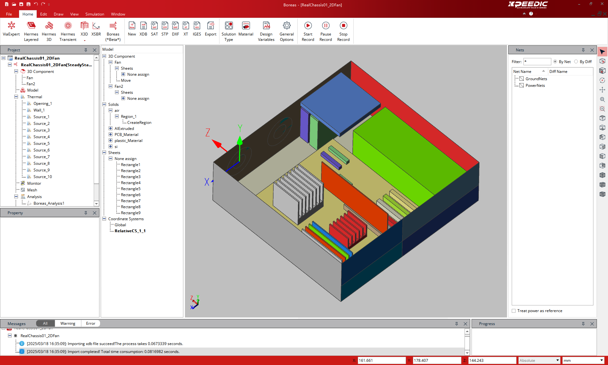Activate the select arrow tool in right toolbar
608x365 pixels.
tap(602, 52)
